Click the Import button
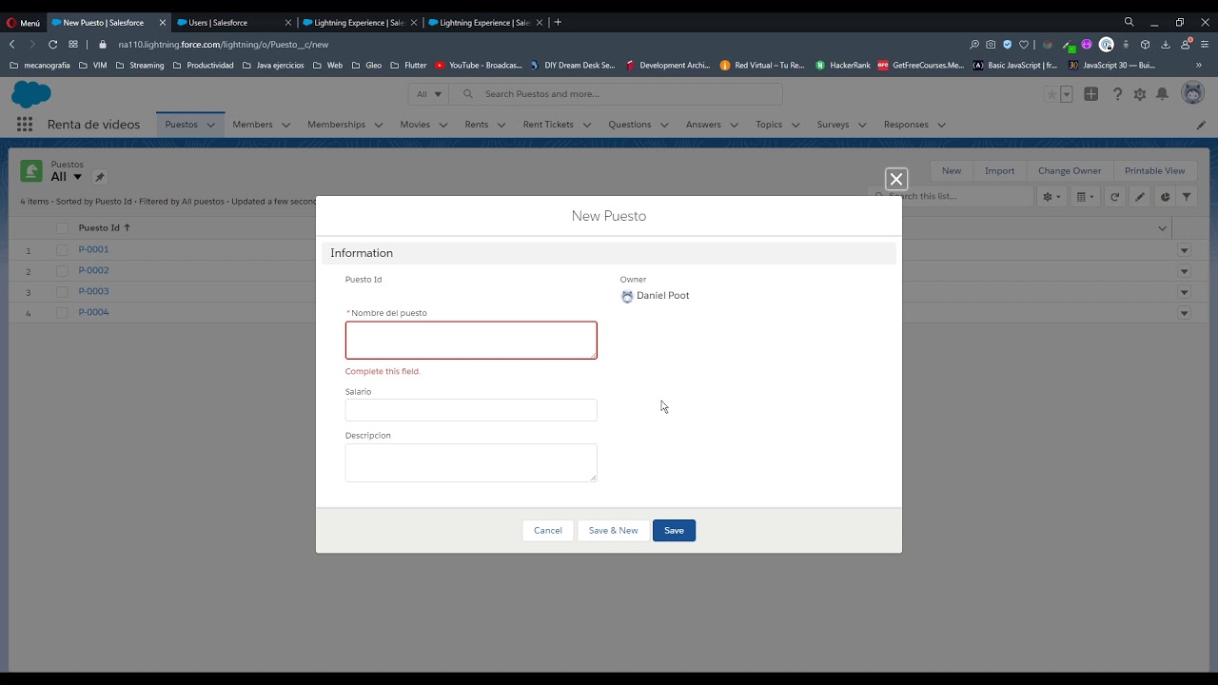 click(x=999, y=171)
